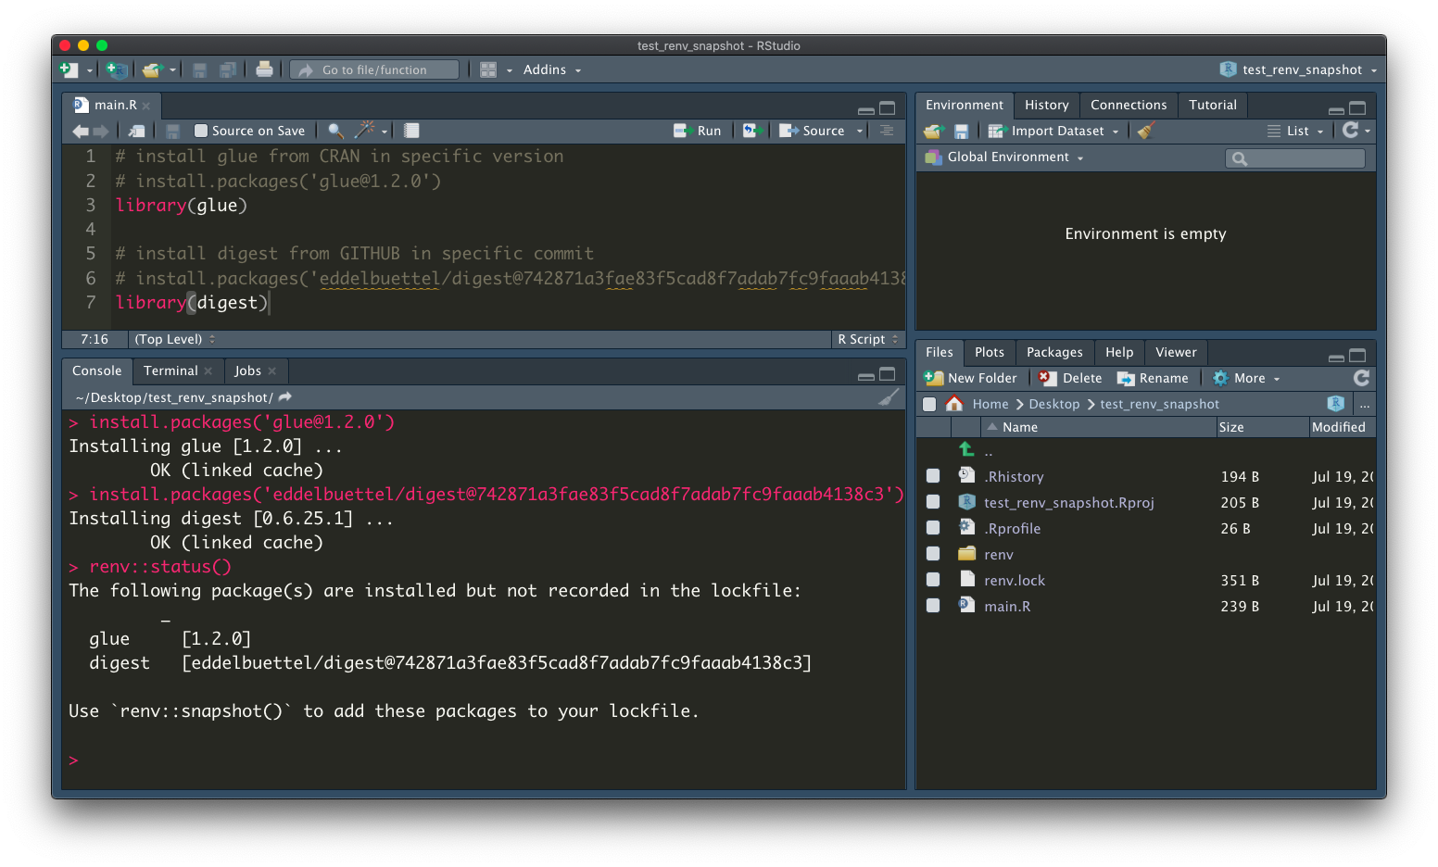Change the R Script file type selector
1438x867 pixels.
point(867,339)
